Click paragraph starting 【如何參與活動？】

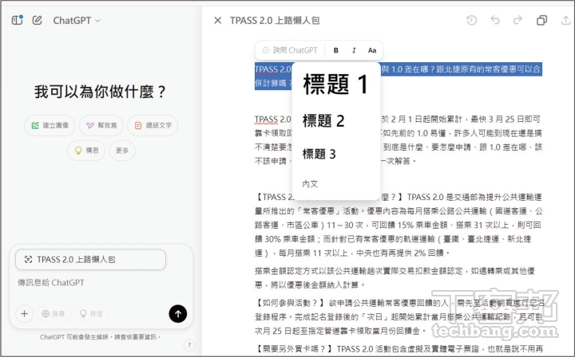pos(400,317)
